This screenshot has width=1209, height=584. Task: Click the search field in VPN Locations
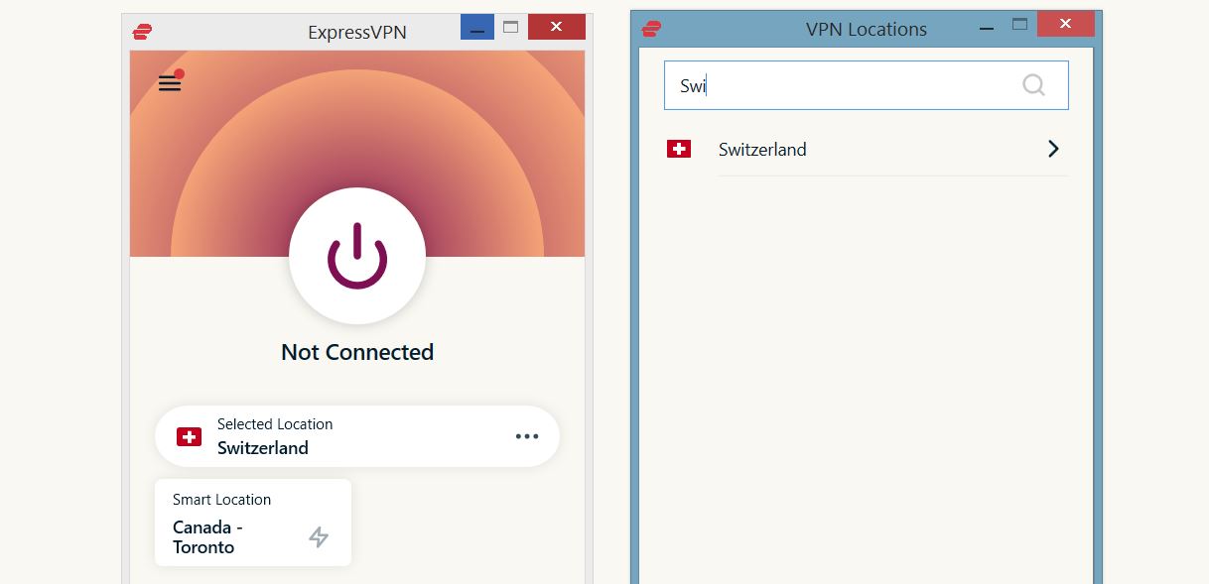point(866,85)
